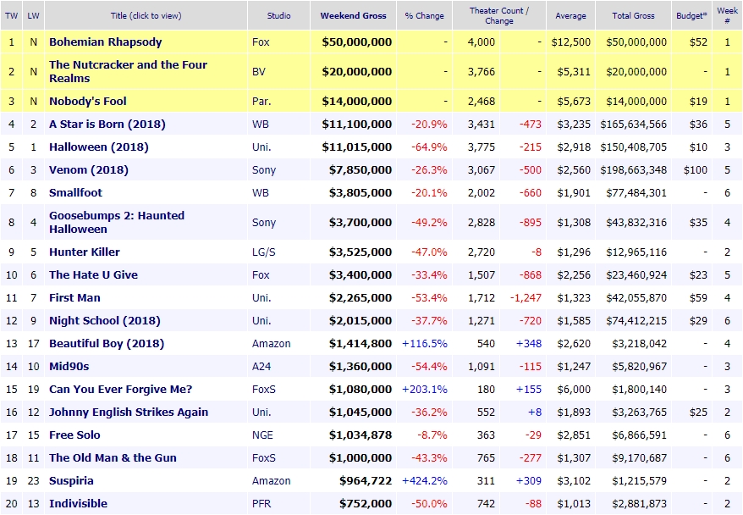Select the Free Solo title link
Image resolution: width=743 pixels, height=515 pixels.
pyautogui.click(x=74, y=435)
